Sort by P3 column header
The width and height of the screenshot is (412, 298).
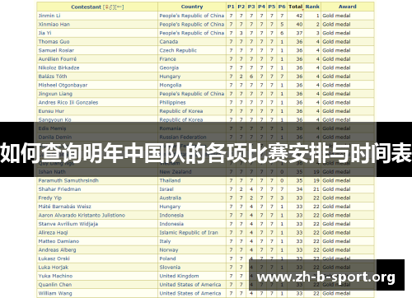251,7
